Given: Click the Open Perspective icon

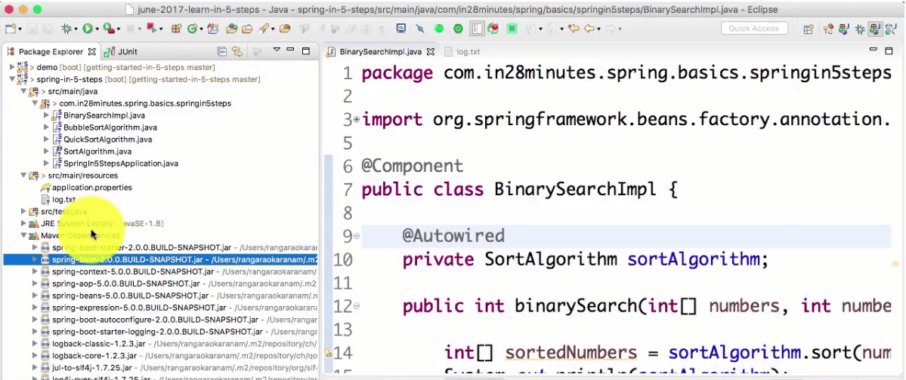Looking at the screenshot, I should click(809, 28).
